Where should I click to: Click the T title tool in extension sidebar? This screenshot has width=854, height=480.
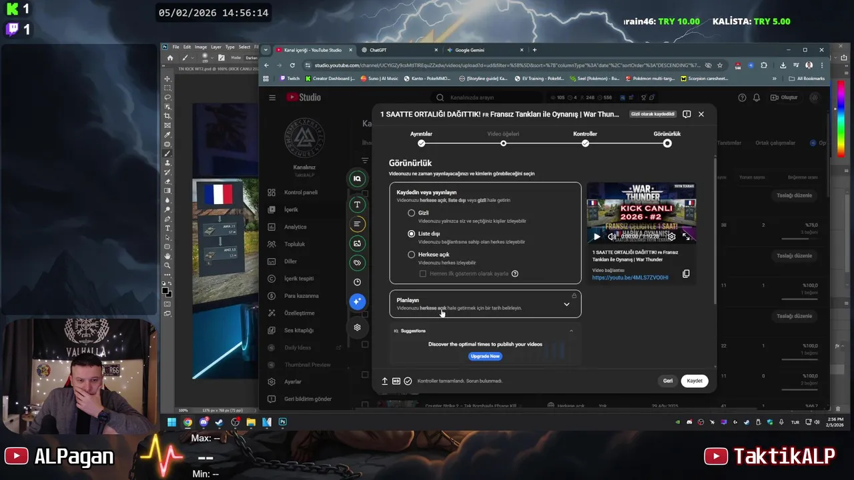(x=357, y=205)
